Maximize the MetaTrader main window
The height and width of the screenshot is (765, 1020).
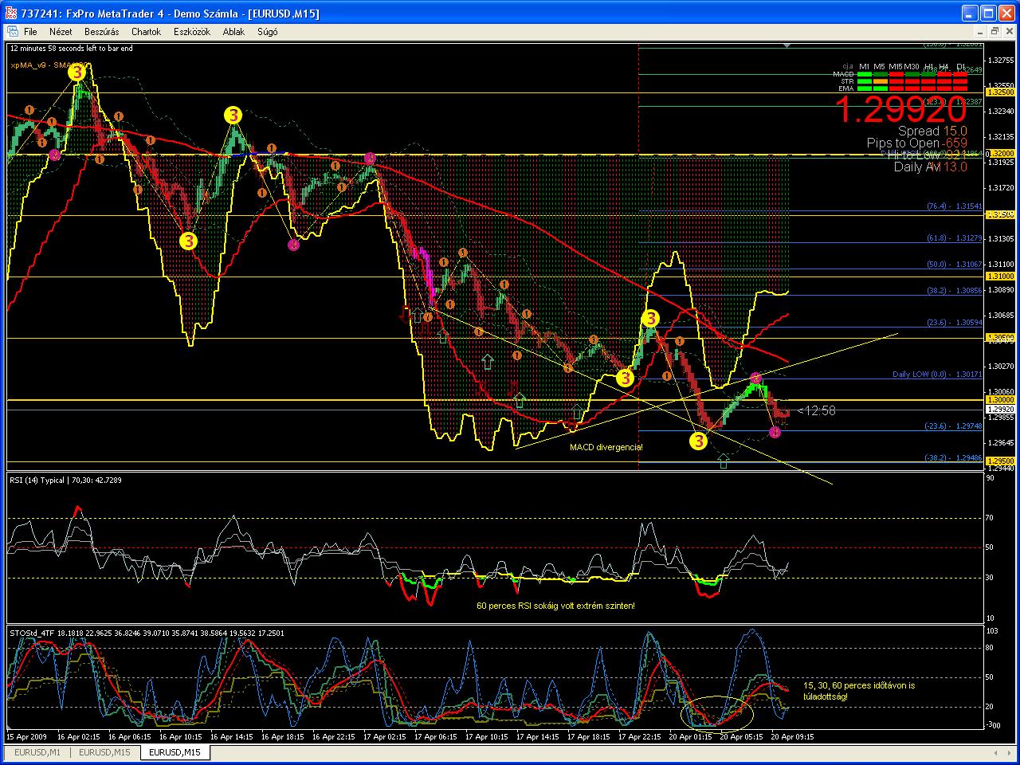click(x=988, y=13)
